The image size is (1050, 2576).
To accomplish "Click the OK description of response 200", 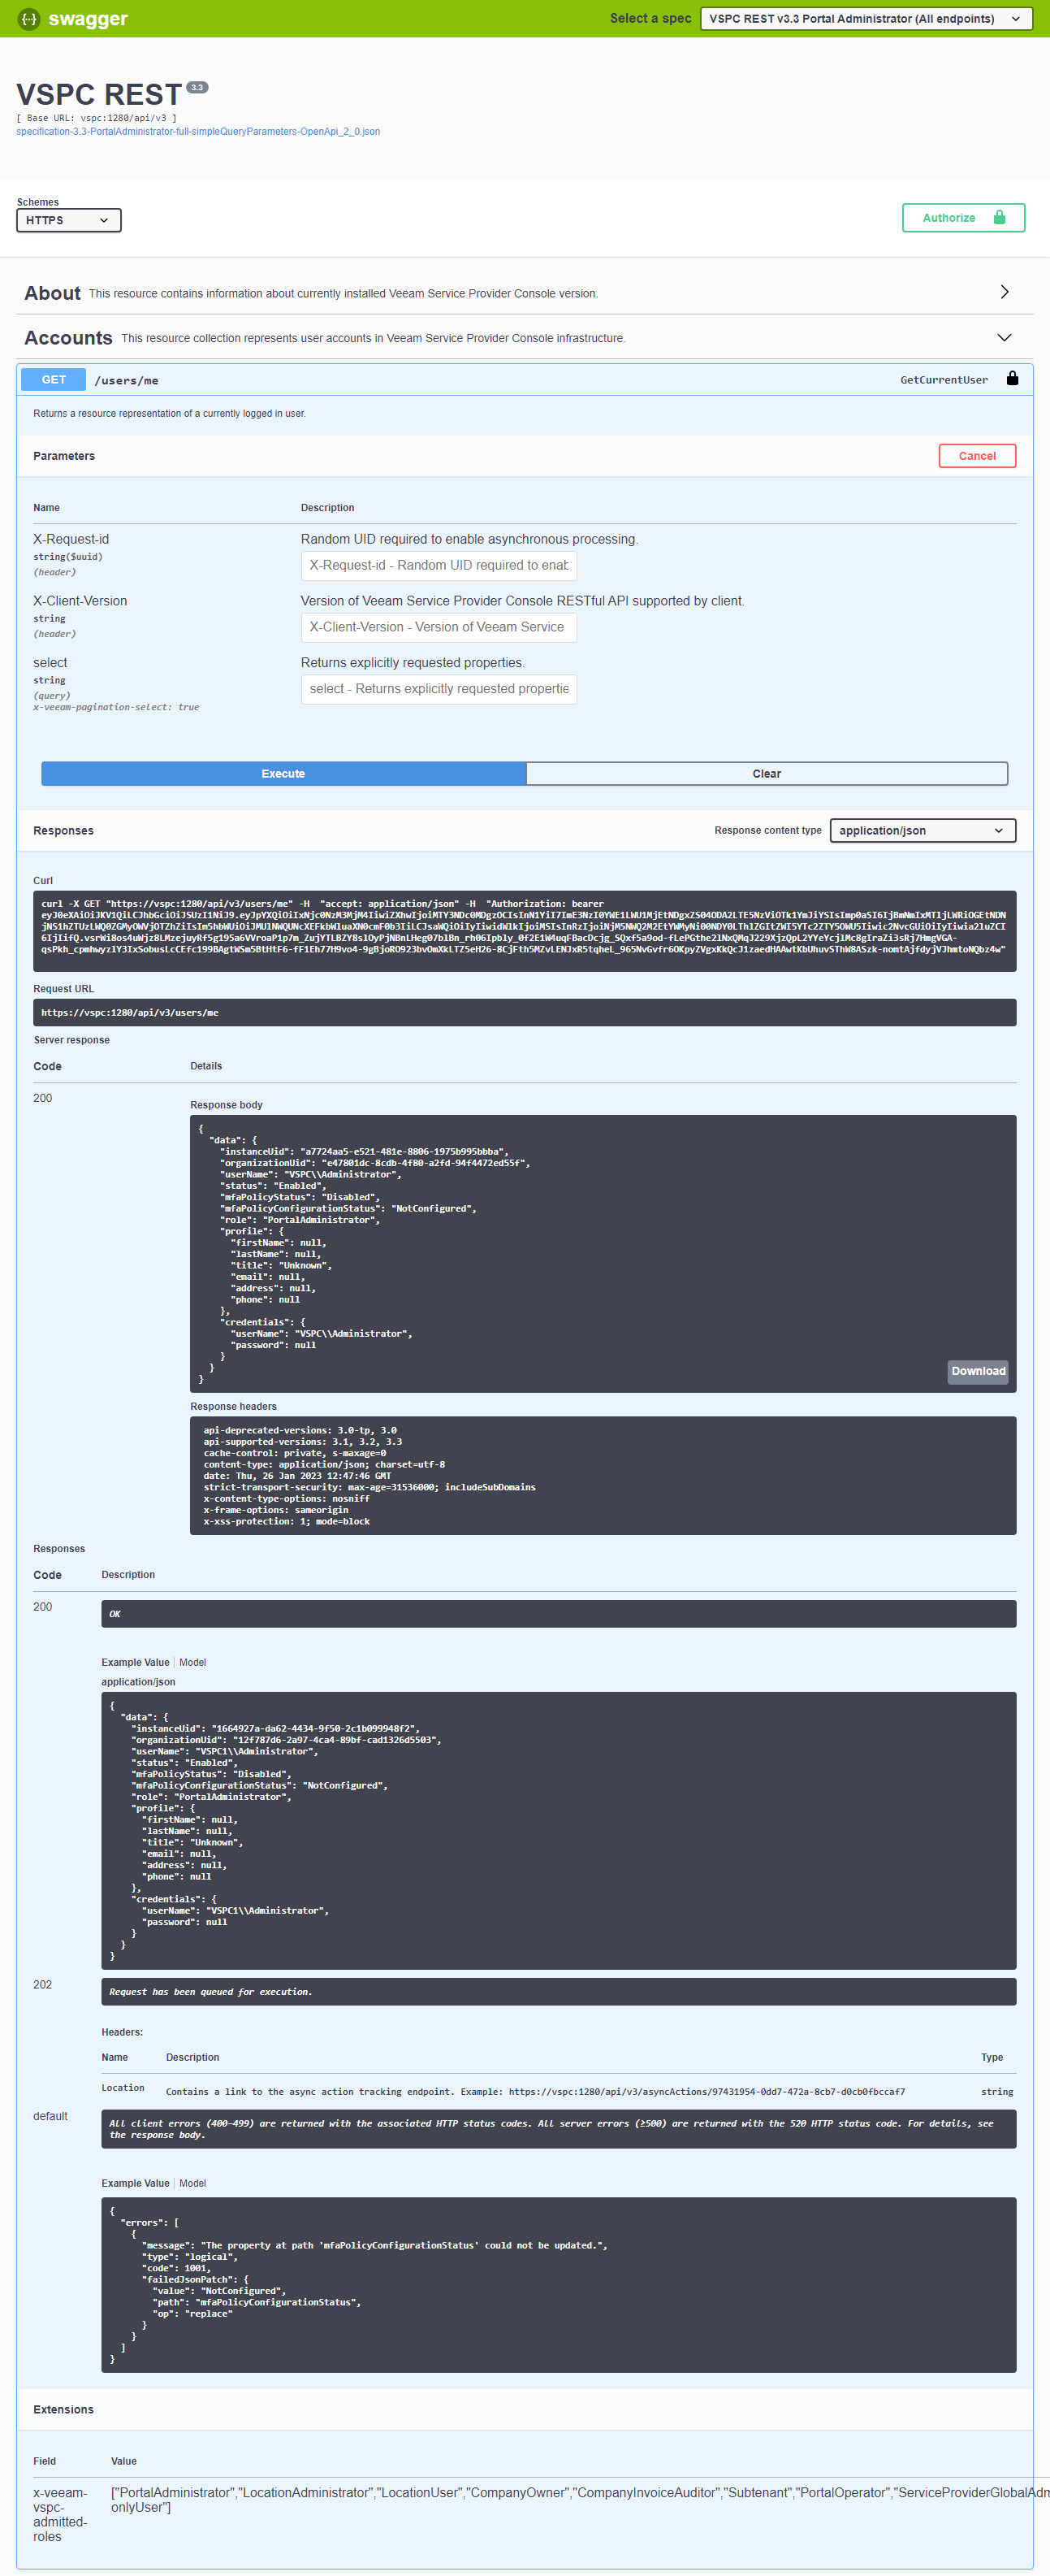I will pos(559,1613).
